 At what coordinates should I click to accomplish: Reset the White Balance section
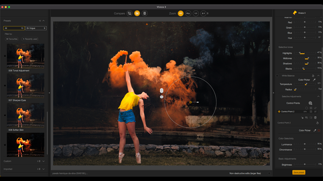tap(313, 75)
